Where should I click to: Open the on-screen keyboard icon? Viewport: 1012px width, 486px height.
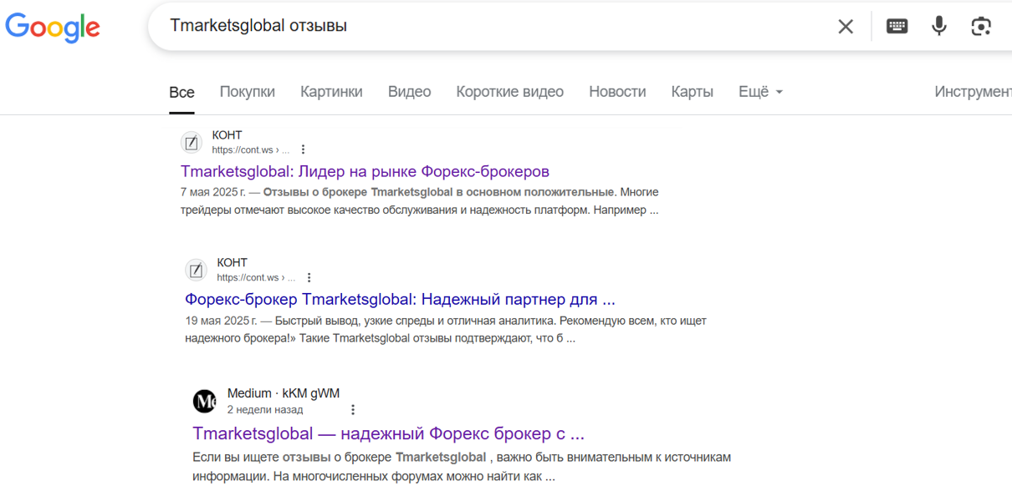pyautogui.click(x=897, y=26)
